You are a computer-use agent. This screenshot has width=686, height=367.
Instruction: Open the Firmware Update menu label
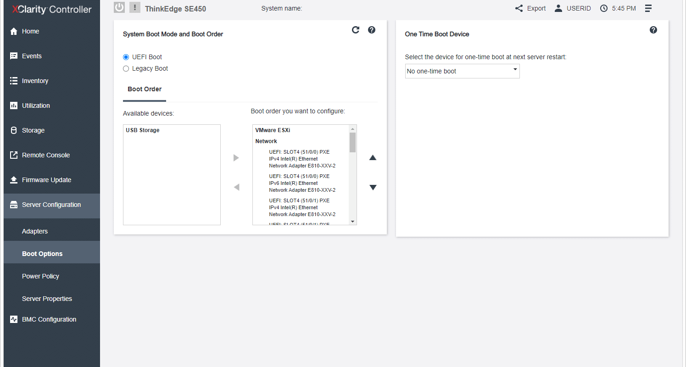[x=46, y=180]
